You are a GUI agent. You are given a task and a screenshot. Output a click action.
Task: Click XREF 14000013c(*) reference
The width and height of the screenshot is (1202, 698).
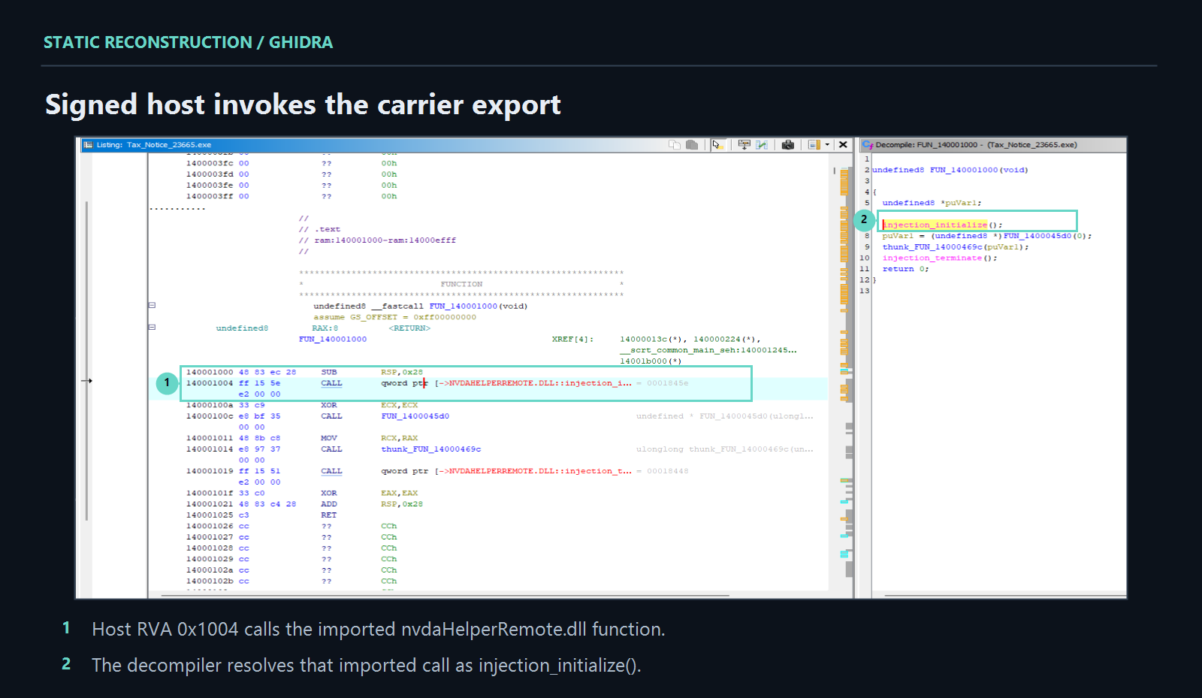click(651, 340)
